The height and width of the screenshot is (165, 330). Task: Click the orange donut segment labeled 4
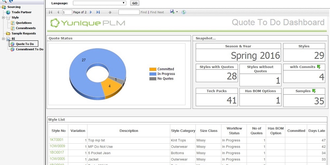pos(110,86)
